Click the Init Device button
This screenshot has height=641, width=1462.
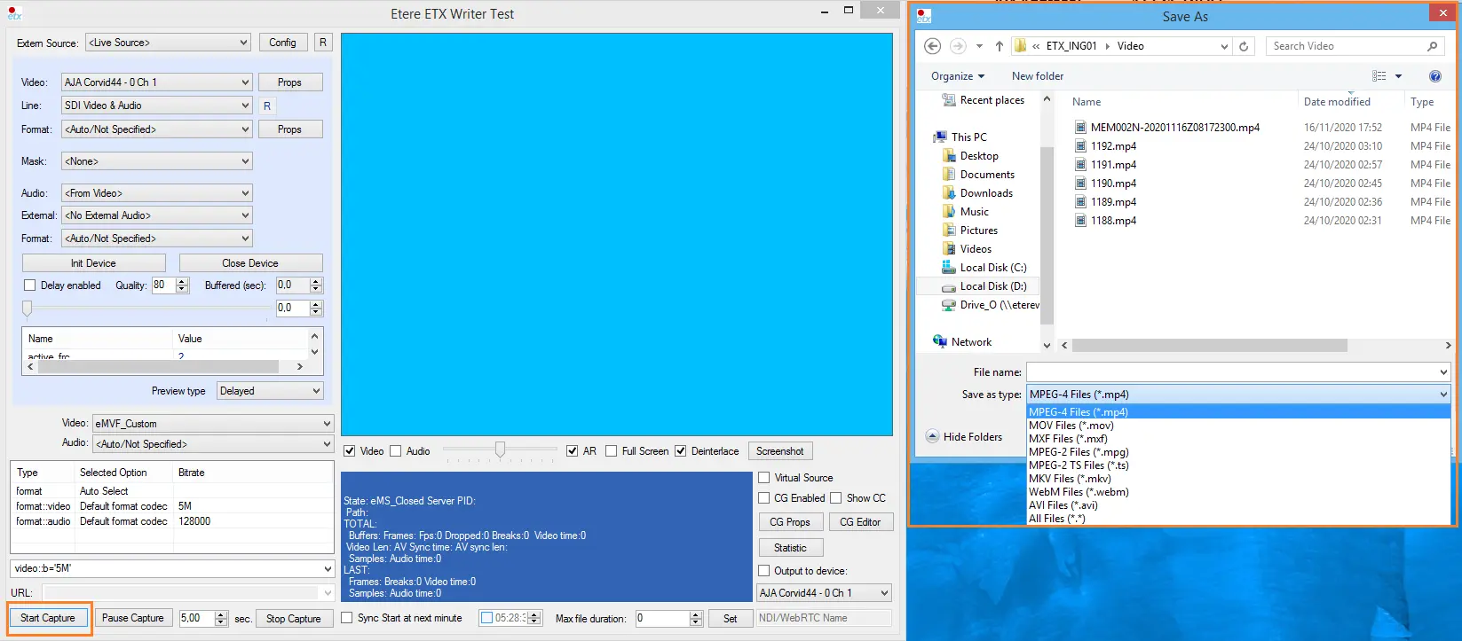[x=93, y=263]
